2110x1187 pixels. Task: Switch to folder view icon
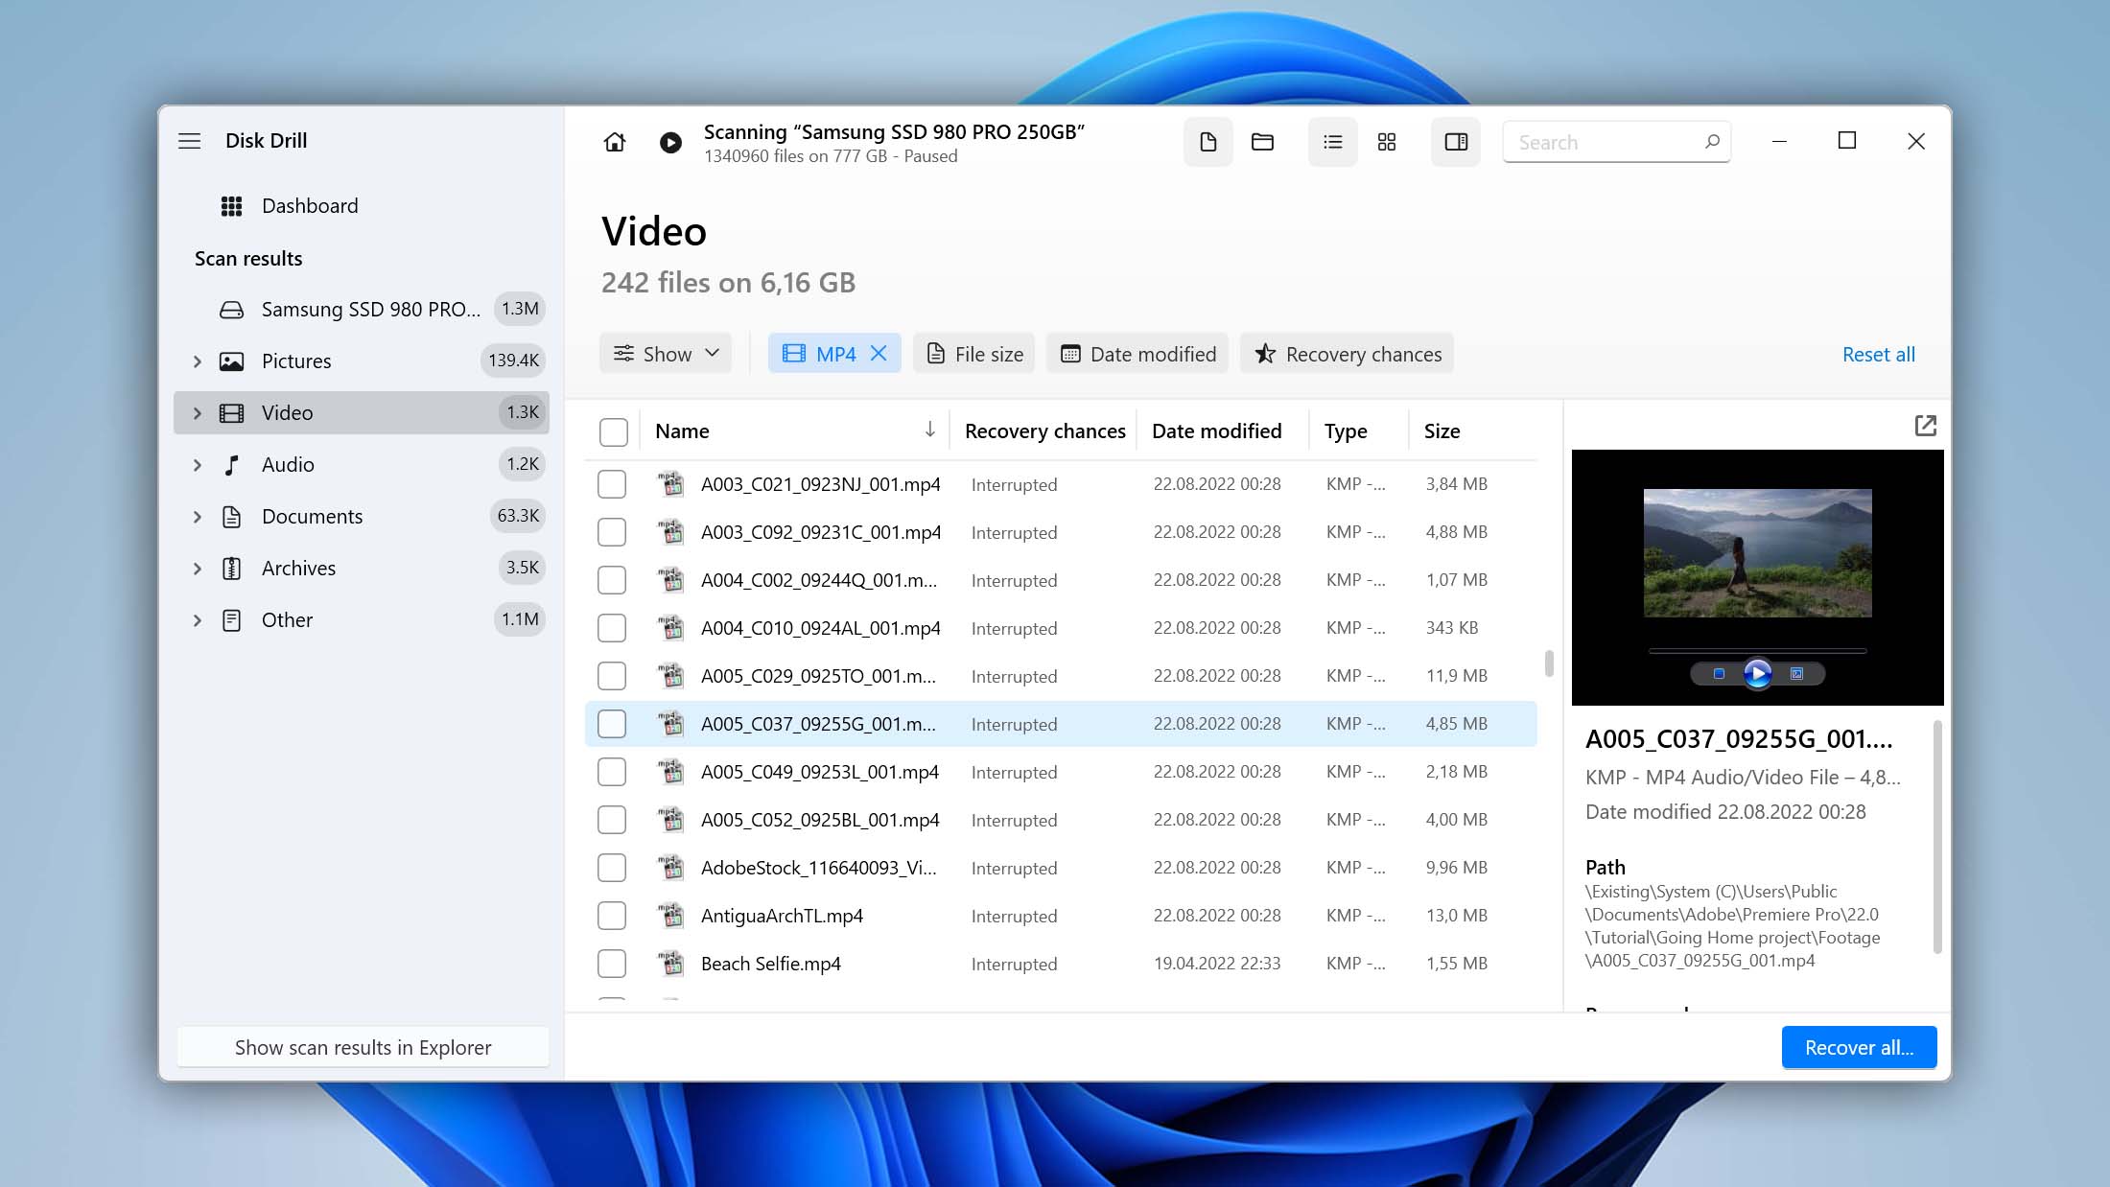click(x=1262, y=142)
